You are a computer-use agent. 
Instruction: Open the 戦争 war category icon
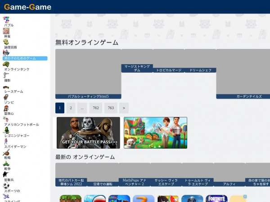pyautogui.click(x=6, y=163)
